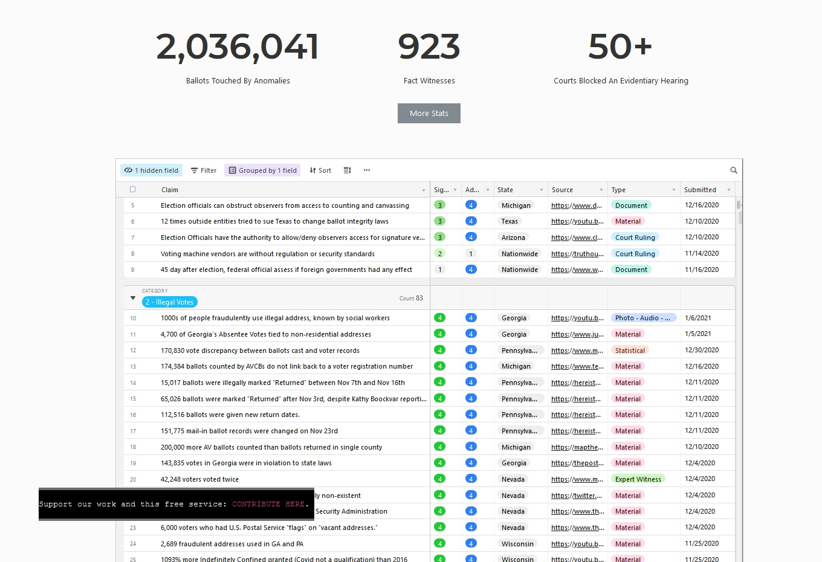
Task: Open Sig... column dropdown arrow
Action: (x=455, y=190)
